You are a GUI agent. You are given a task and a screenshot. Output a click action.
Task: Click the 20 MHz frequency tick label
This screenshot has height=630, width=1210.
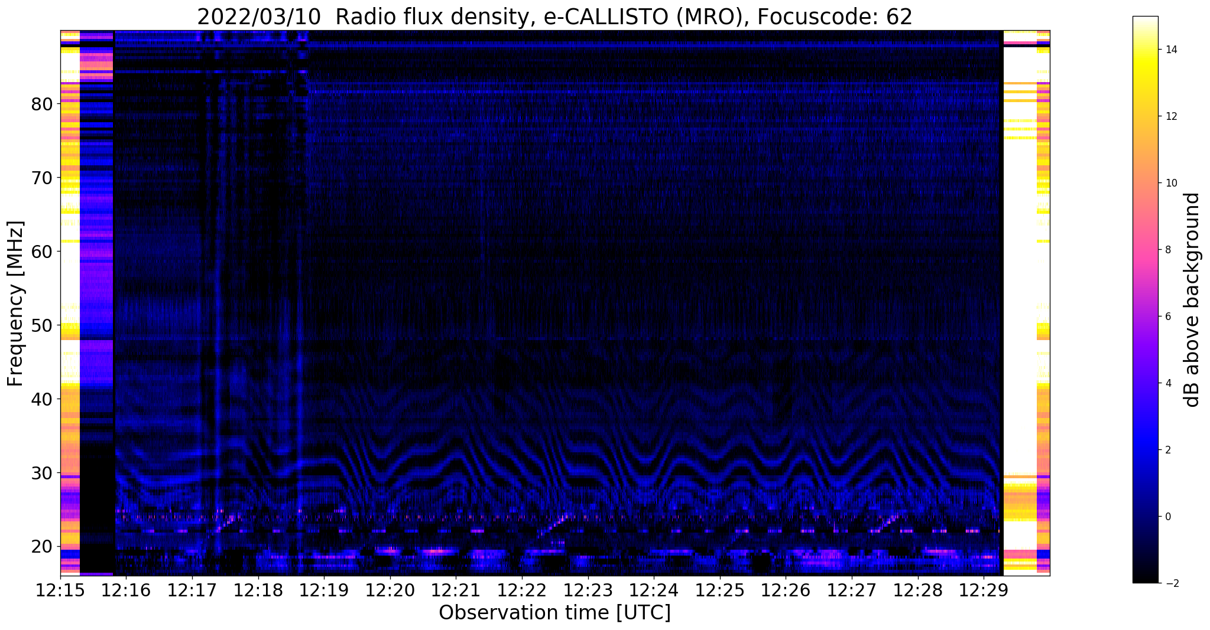click(42, 547)
